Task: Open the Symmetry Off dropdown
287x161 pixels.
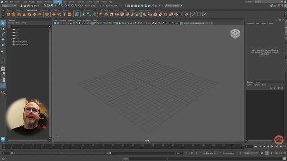Action: tap(112, 6)
